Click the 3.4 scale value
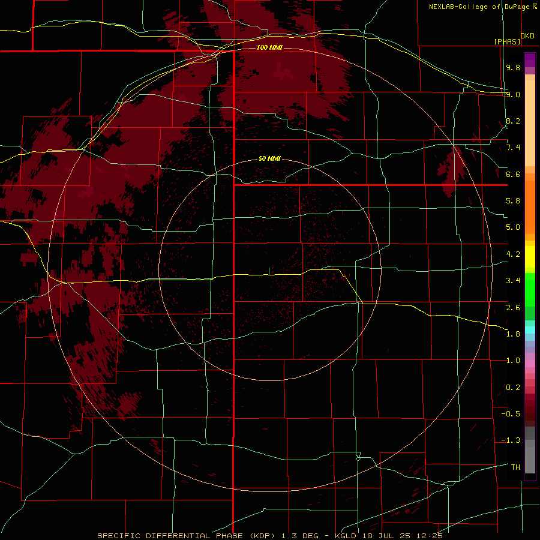 point(513,281)
